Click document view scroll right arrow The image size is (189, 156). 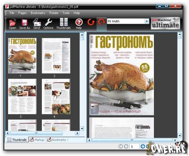[175, 140]
